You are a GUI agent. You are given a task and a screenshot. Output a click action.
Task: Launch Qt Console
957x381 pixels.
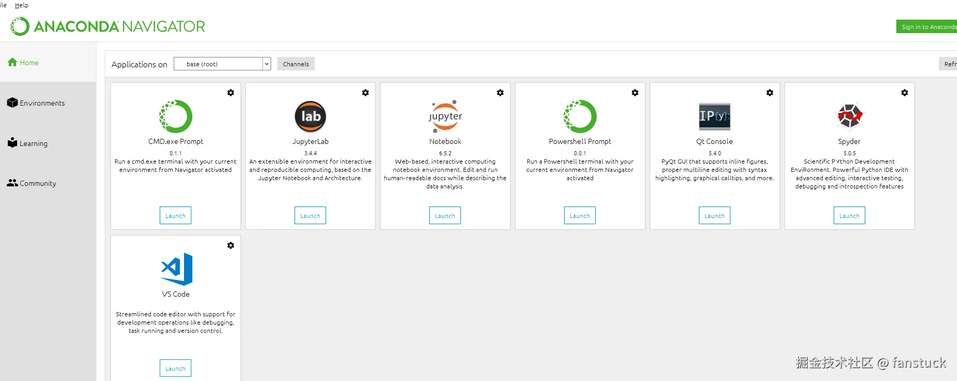714,215
